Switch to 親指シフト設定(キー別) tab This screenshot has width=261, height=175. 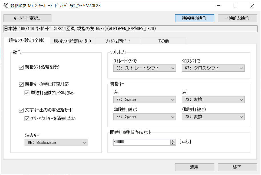click(72, 41)
